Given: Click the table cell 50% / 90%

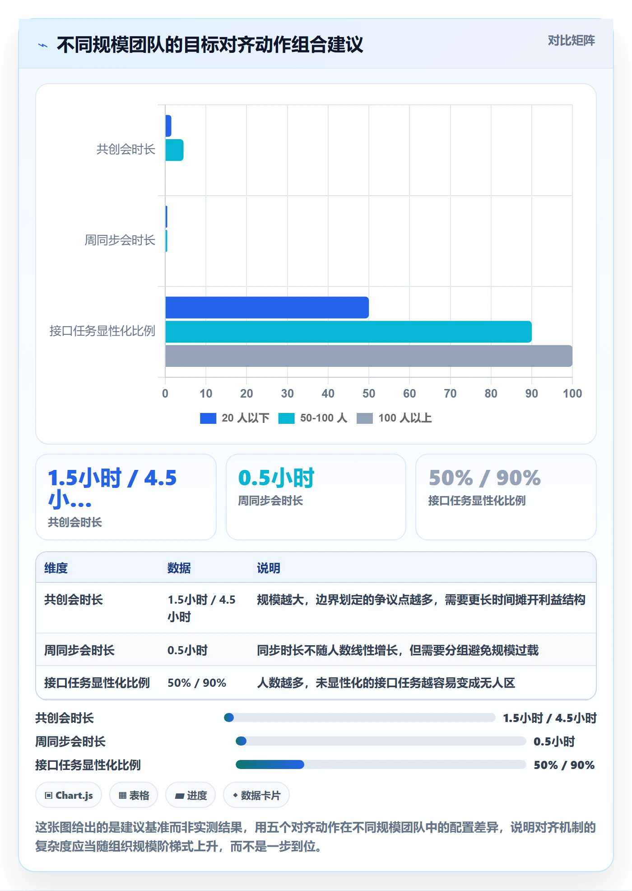Looking at the screenshot, I should pos(197,683).
